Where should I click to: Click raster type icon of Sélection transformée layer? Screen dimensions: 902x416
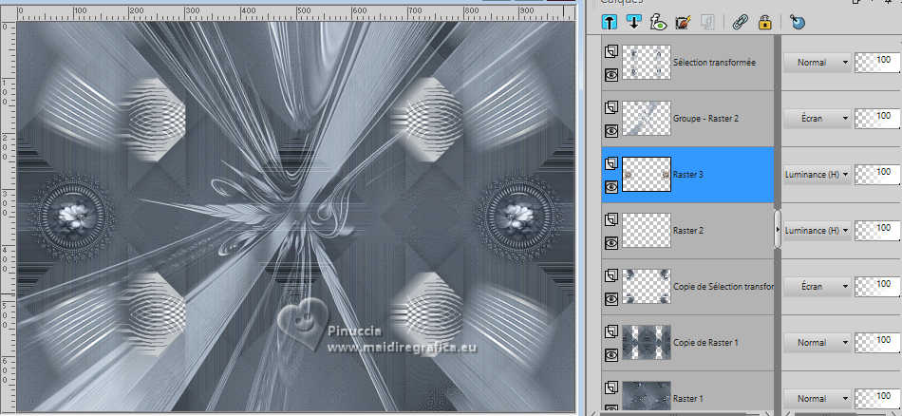(611, 52)
